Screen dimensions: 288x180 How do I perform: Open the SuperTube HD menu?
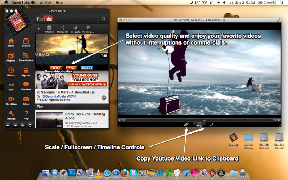click(24, 3)
